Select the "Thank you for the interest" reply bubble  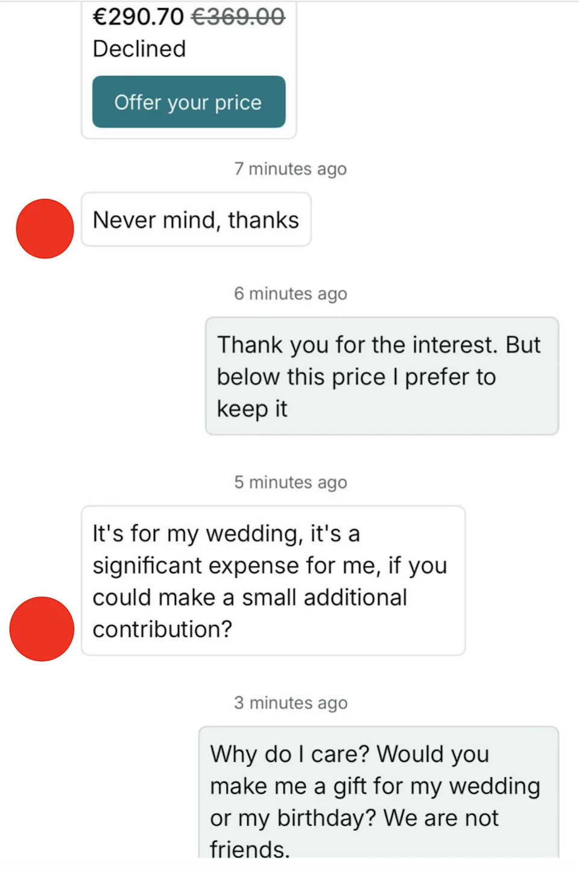[x=381, y=376]
